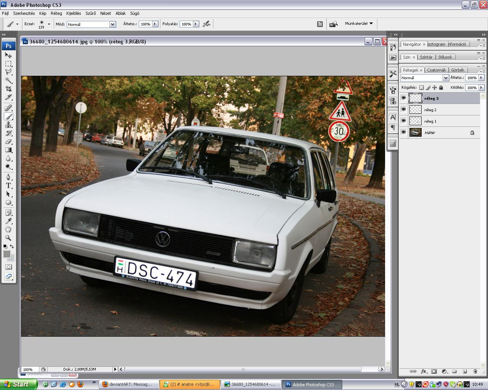The height and width of the screenshot is (390, 488).
Task: Open the brush preset picker arrow
Action: (49, 24)
